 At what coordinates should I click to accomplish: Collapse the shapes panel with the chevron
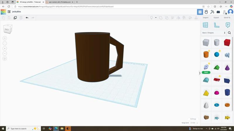pos(200,73)
